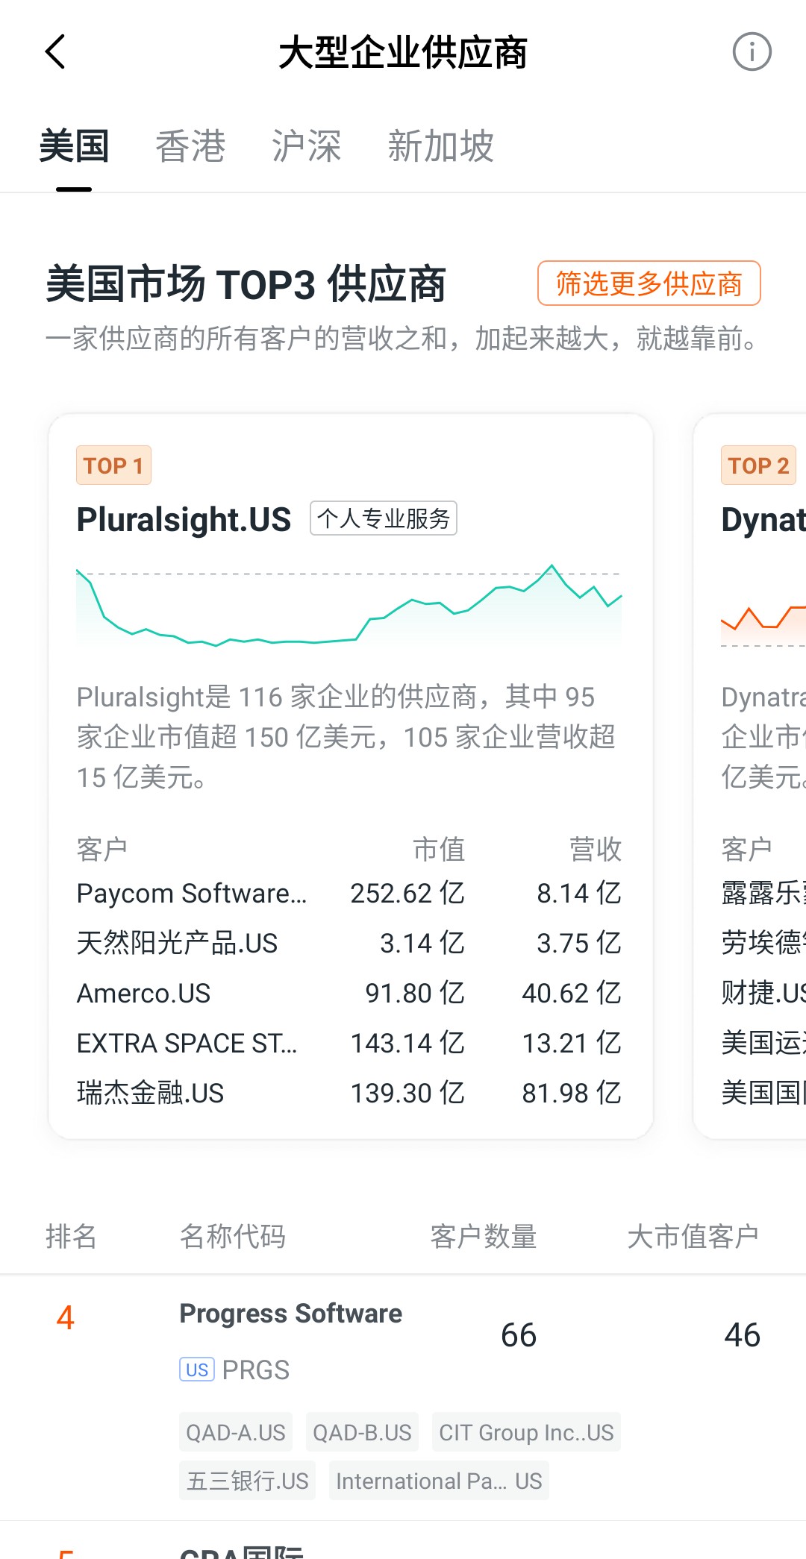Tap the CIT Group Inc..US chip
The width and height of the screenshot is (806, 1559).
[x=526, y=1432]
